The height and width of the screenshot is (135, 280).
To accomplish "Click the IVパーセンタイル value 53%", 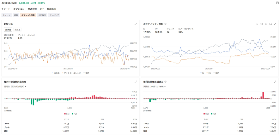I will [x=180, y=32].
